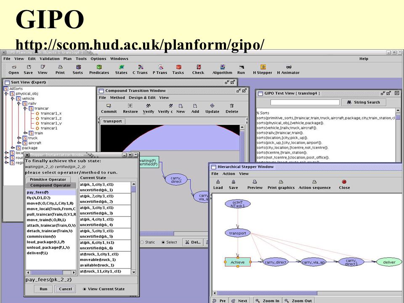Expand the package sort node

[x=12, y=148]
